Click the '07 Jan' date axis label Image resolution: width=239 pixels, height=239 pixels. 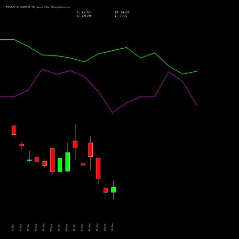51,228
